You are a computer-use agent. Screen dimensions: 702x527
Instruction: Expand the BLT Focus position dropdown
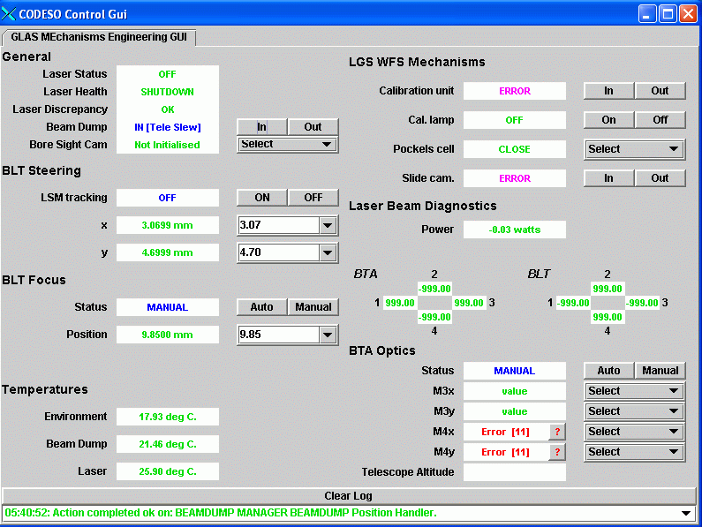click(x=328, y=335)
